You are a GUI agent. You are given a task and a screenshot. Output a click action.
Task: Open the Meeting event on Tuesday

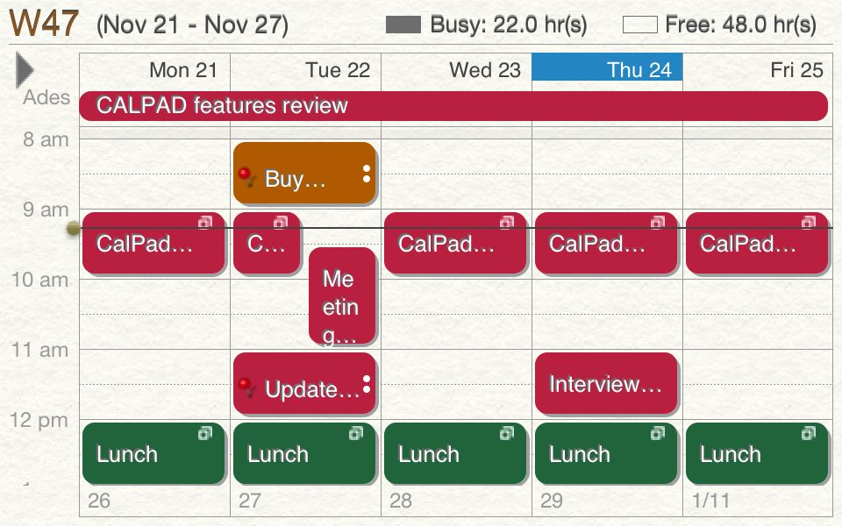342,295
